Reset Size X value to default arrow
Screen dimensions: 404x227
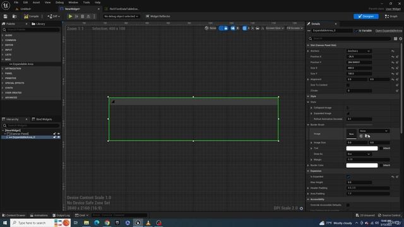click(x=393, y=68)
